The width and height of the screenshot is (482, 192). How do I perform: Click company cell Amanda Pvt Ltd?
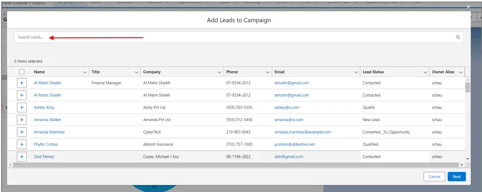(157, 120)
